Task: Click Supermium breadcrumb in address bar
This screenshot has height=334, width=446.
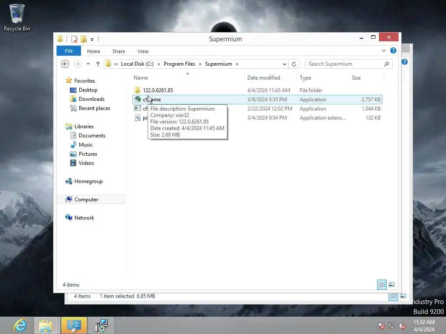Action: tap(219, 64)
